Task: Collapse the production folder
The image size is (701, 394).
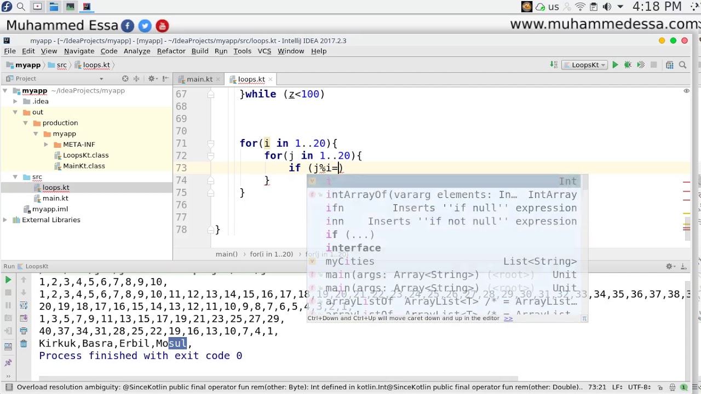Action: coord(26,123)
